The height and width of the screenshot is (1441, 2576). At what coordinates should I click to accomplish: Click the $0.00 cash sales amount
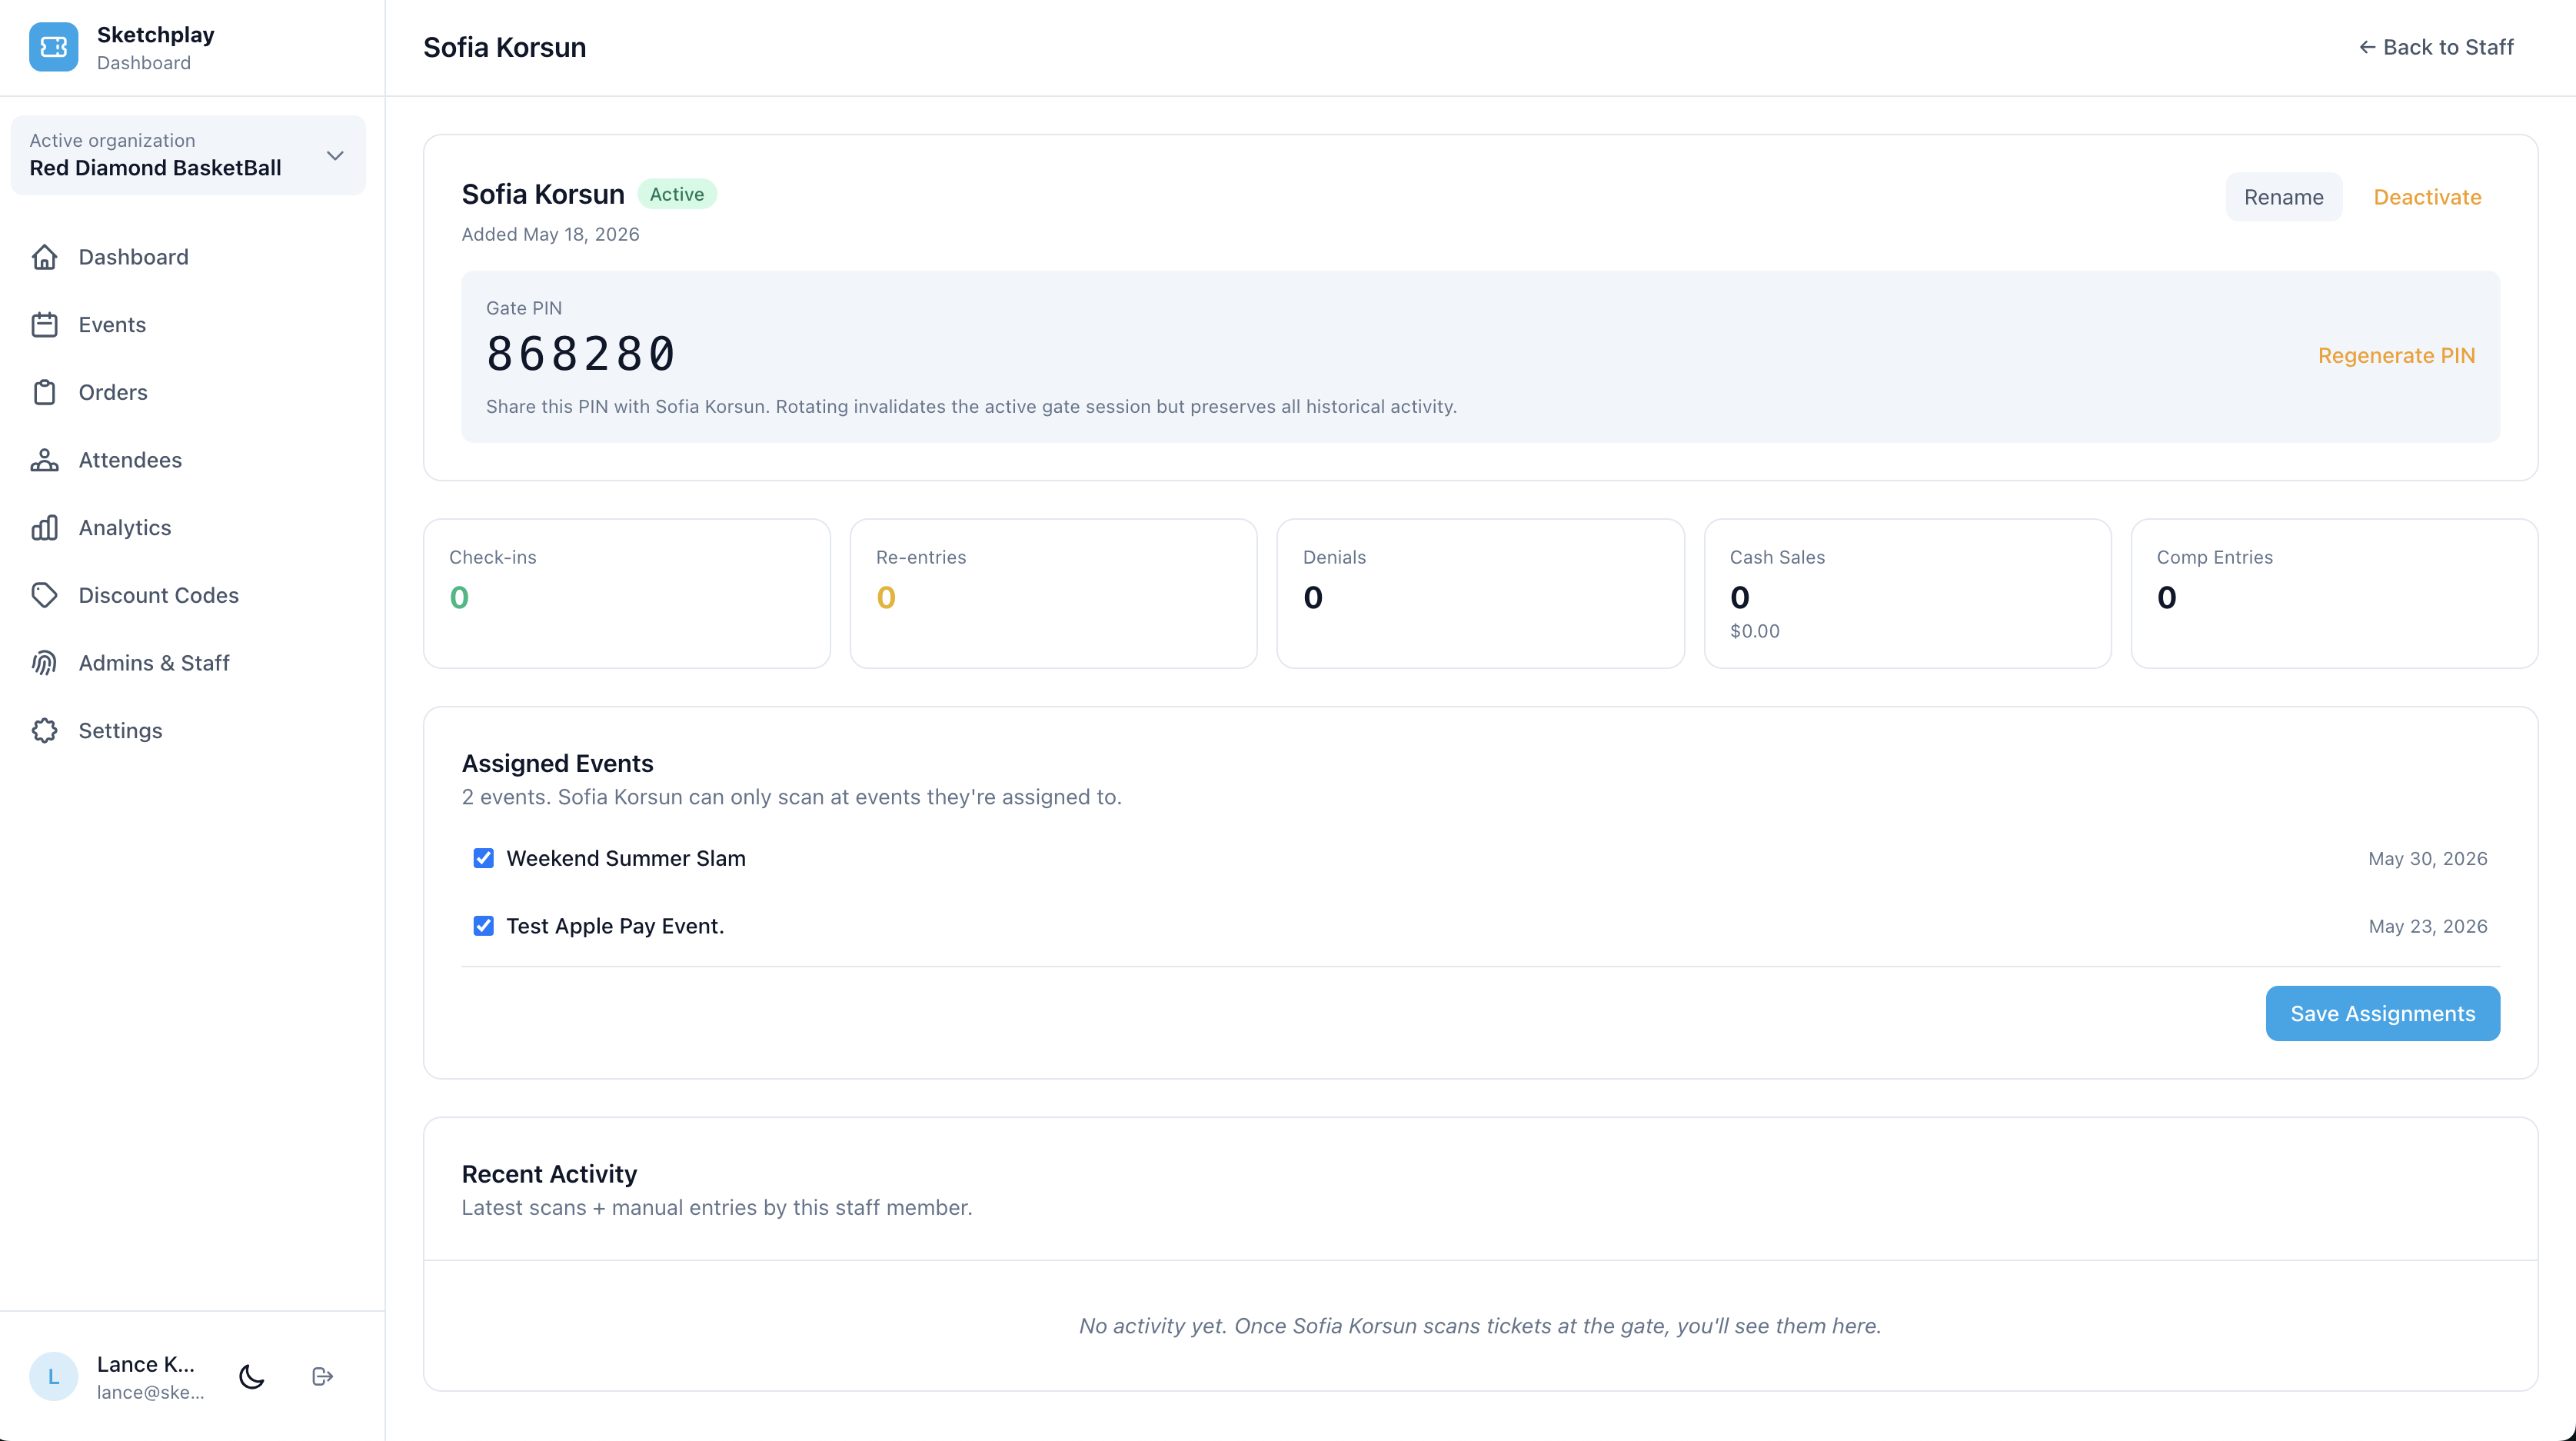pyautogui.click(x=1754, y=631)
